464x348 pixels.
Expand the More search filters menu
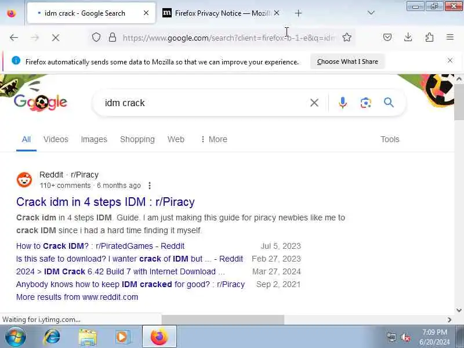214,139
